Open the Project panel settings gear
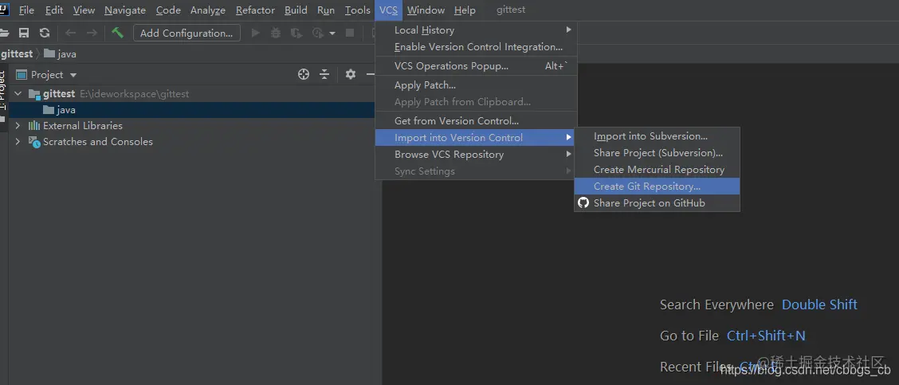This screenshot has height=385, width=899. click(351, 74)
